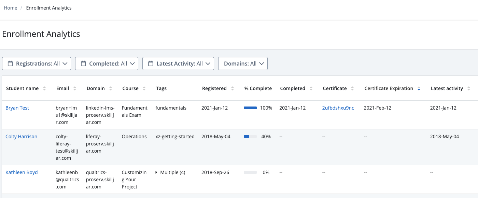Open certificate 2ufbdshxu9nc link

point(338,108)
